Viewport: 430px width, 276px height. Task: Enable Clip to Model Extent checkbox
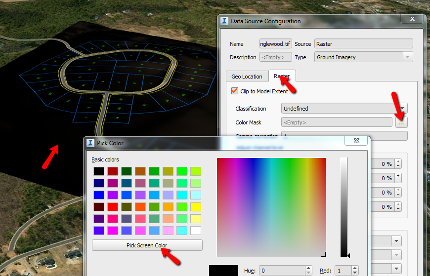coord(234,91)
